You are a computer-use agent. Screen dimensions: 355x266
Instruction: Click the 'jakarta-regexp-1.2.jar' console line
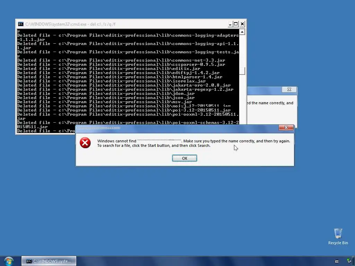pyautogui.click(x=125, y=89)
